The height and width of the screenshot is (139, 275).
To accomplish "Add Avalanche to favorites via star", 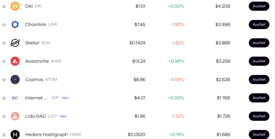I will [4, 61].
